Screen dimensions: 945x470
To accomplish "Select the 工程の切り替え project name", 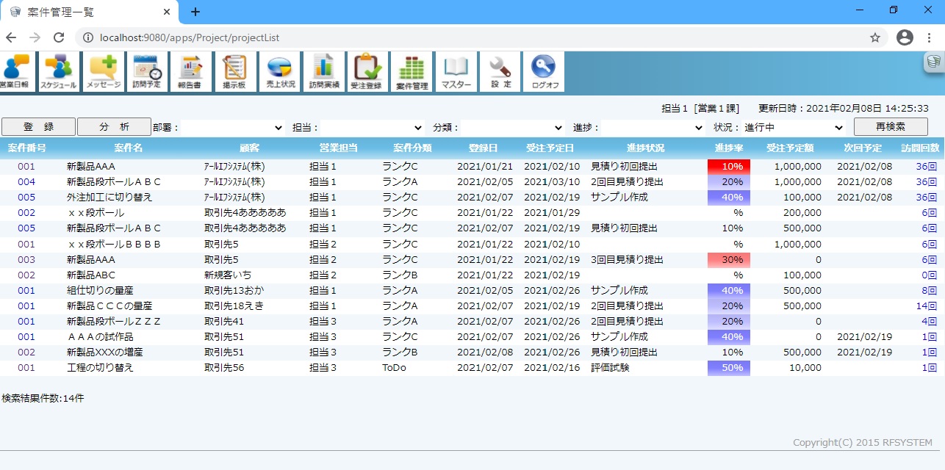I will pos(100,368).
